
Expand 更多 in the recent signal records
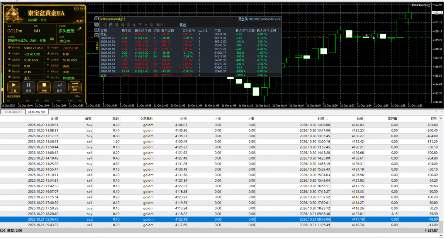[x=77, y=96]
